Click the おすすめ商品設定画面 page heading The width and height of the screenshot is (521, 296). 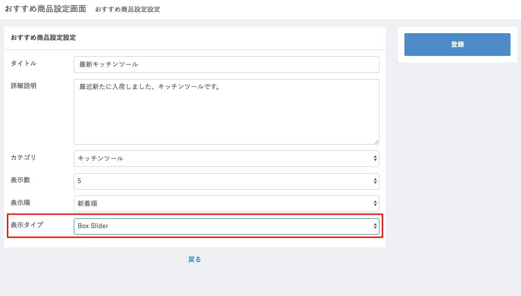tap(46, 9)
